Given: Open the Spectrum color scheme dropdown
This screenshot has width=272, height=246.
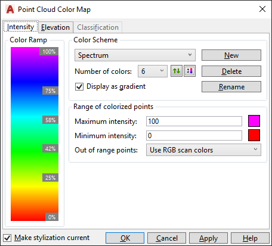Looking at the screenshot, I should tap(135, 55).
